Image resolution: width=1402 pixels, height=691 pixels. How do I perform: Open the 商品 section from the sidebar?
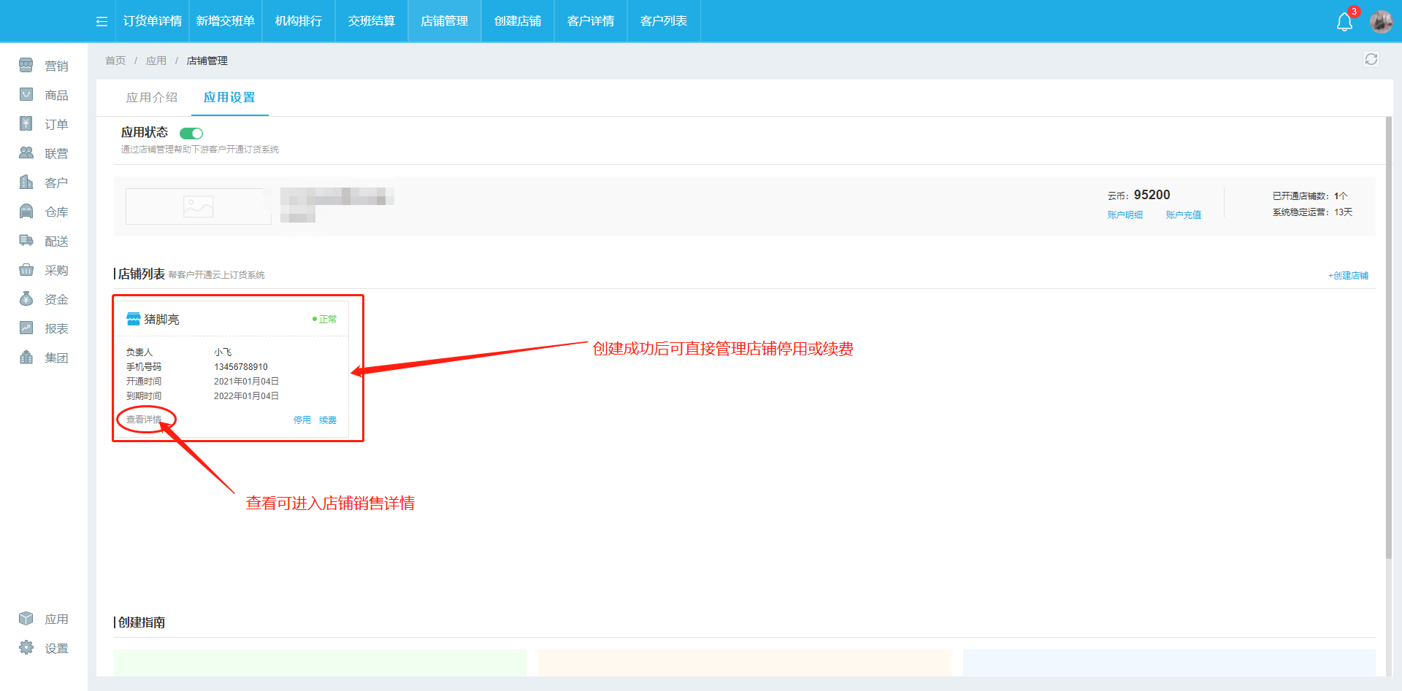point(26,94)
